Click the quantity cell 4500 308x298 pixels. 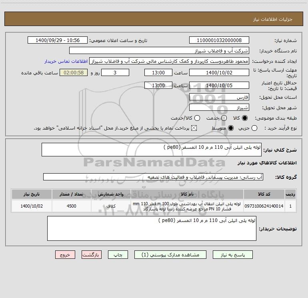pos(71,206)
